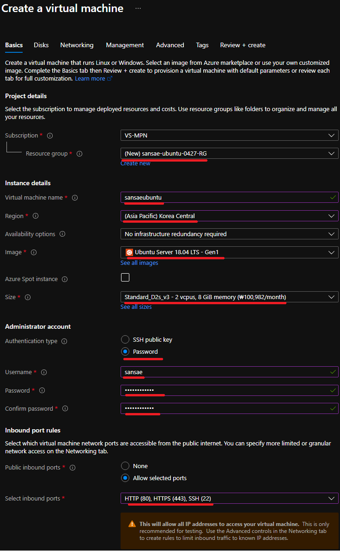Select SSH public key authentication

[125, 339]
